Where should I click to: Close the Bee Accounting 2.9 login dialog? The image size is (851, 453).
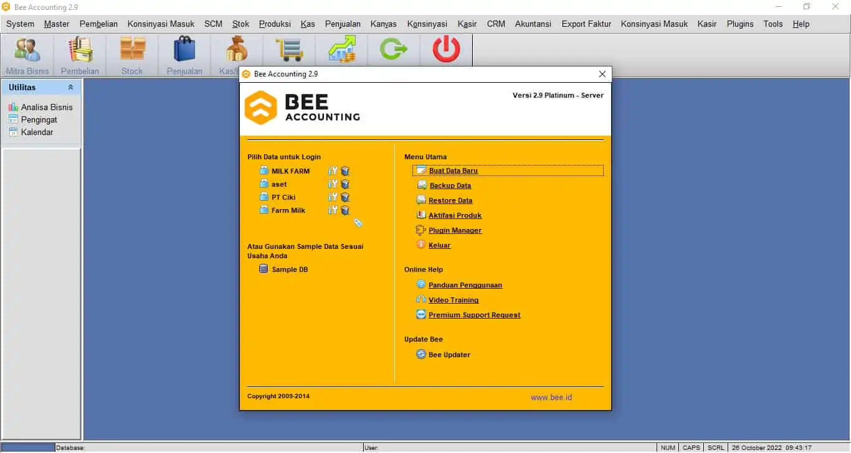click(x=602, y=74)
